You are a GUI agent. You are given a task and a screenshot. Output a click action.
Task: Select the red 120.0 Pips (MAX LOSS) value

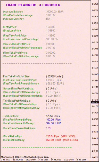(61, 137)
